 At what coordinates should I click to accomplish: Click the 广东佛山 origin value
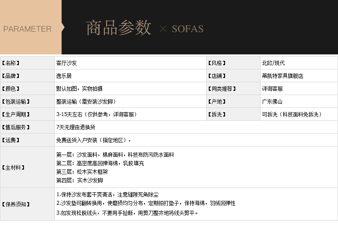272,102
